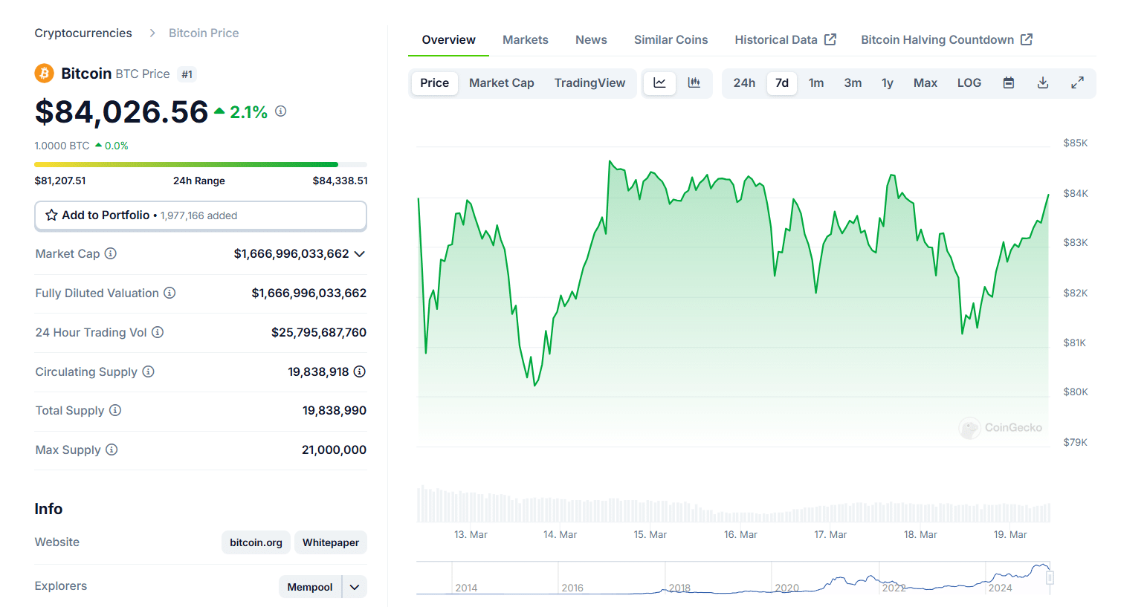
Task: Select the Market Cap chart toggle
Action: 502,83
